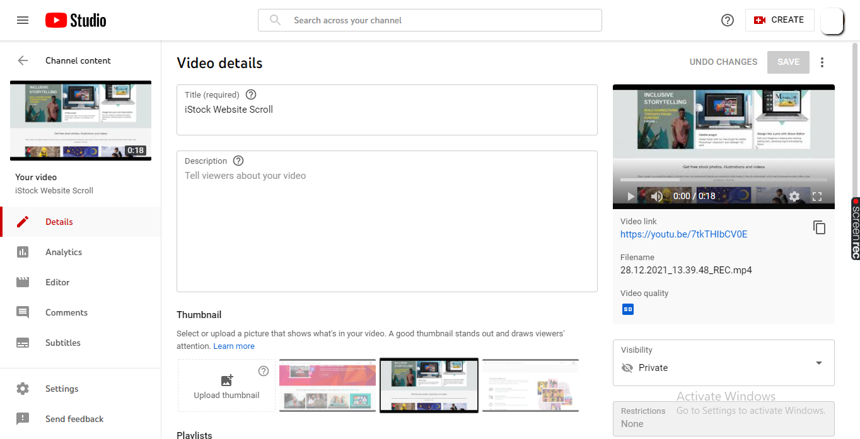Click into the Title field
The height and width of the screenshot is (439, 860).
tap(387, 110)
